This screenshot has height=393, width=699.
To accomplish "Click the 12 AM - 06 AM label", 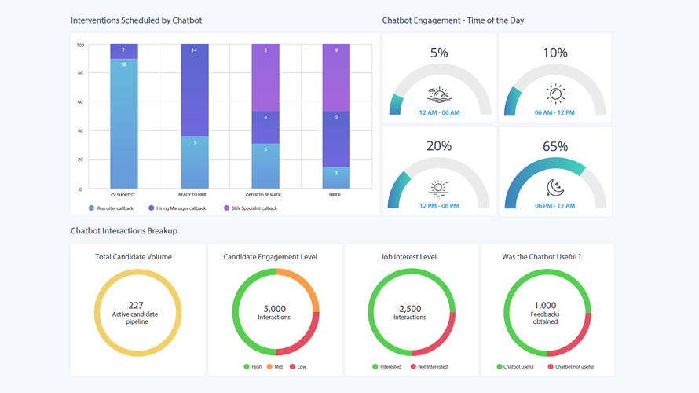I will click(x=439, y=112).
